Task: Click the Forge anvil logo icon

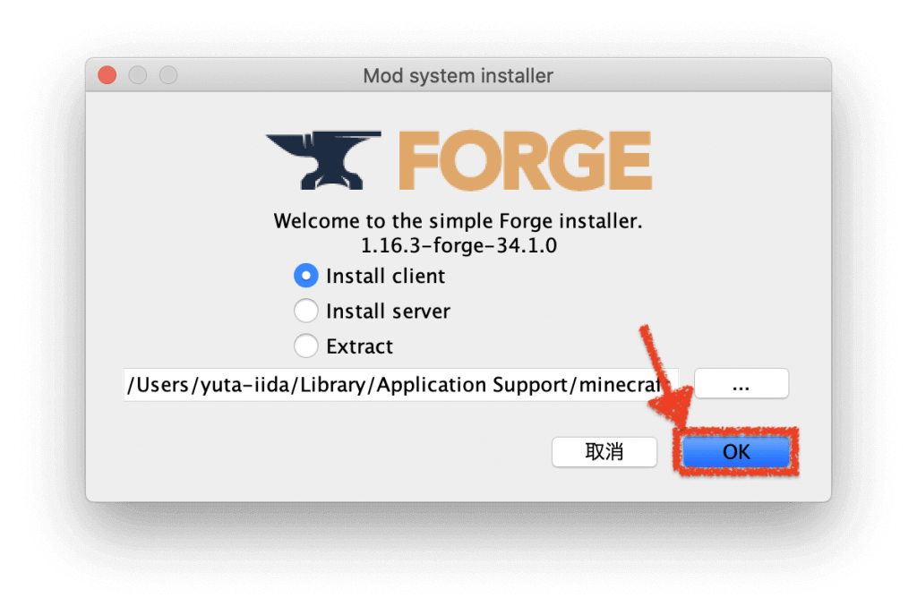Action: [x=323, y=159]
